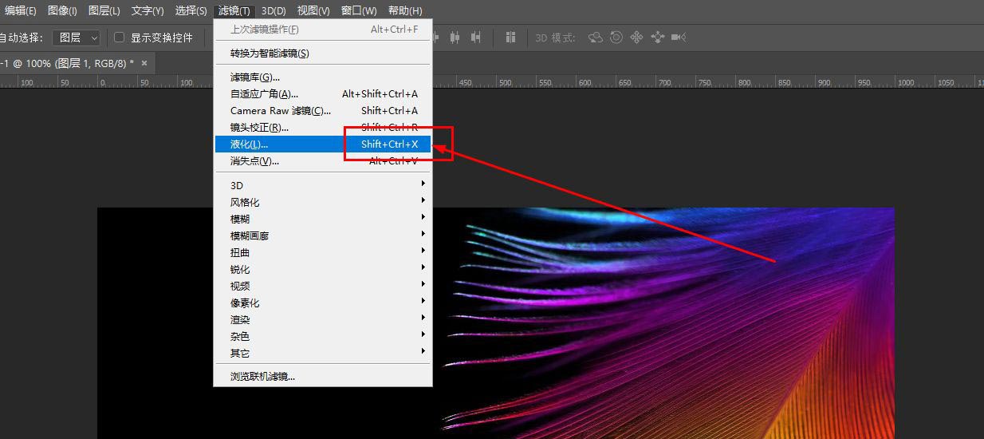The width and height of the screenshot is (984, 439).
Task: Open the 编辑(E) menu
Action: 21,10
